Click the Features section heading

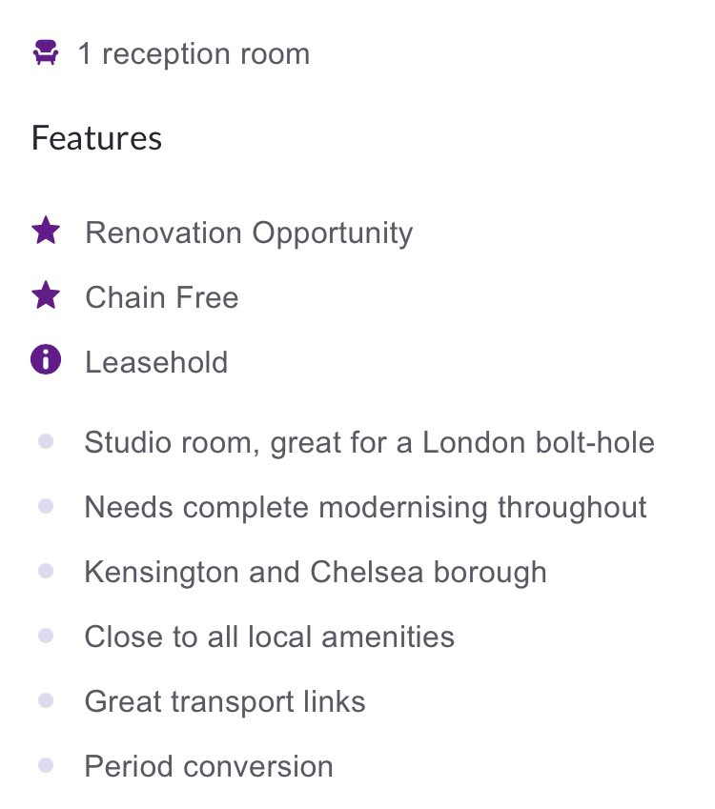point(97,138)
